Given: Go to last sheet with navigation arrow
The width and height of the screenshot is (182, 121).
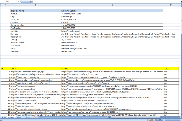Looking at the screenshot, I should (x=5, y=117).
